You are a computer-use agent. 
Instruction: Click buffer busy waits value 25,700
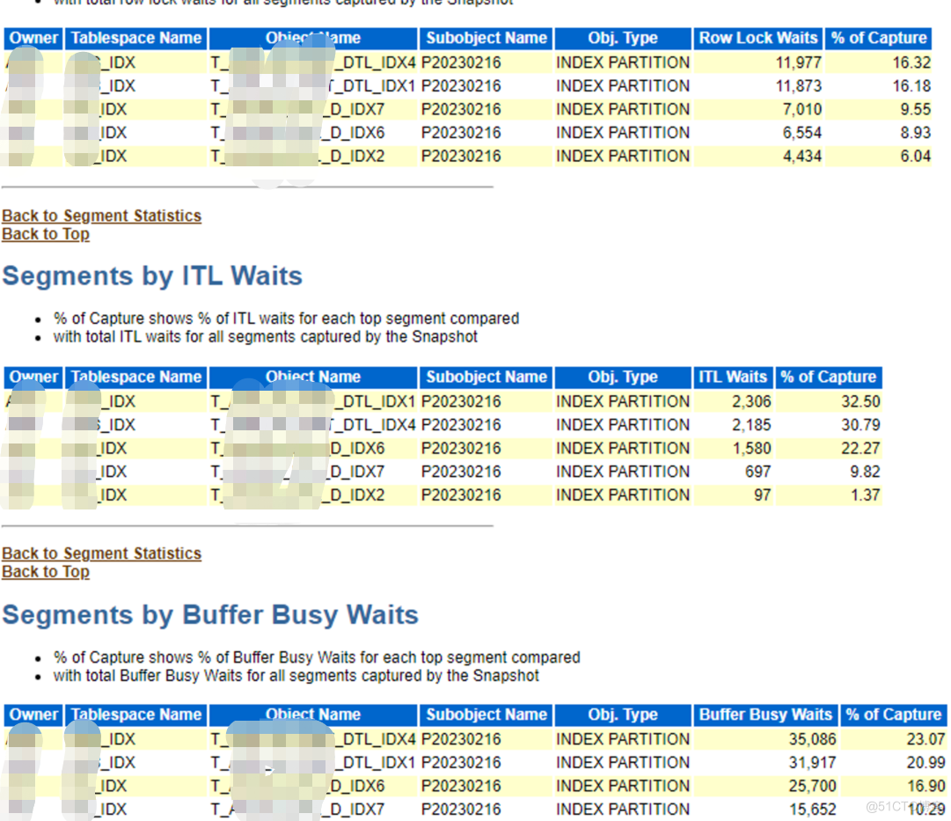click(x=812, y=787)
